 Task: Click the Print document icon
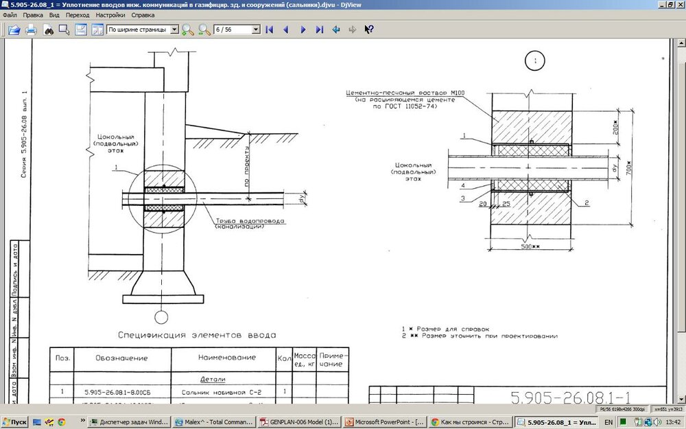31,30
